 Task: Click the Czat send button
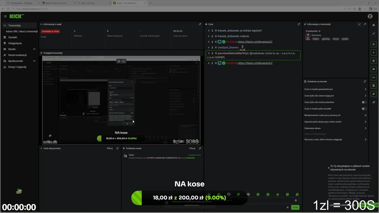295,207
